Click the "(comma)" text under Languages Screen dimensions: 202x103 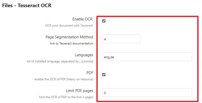point(87,61)
